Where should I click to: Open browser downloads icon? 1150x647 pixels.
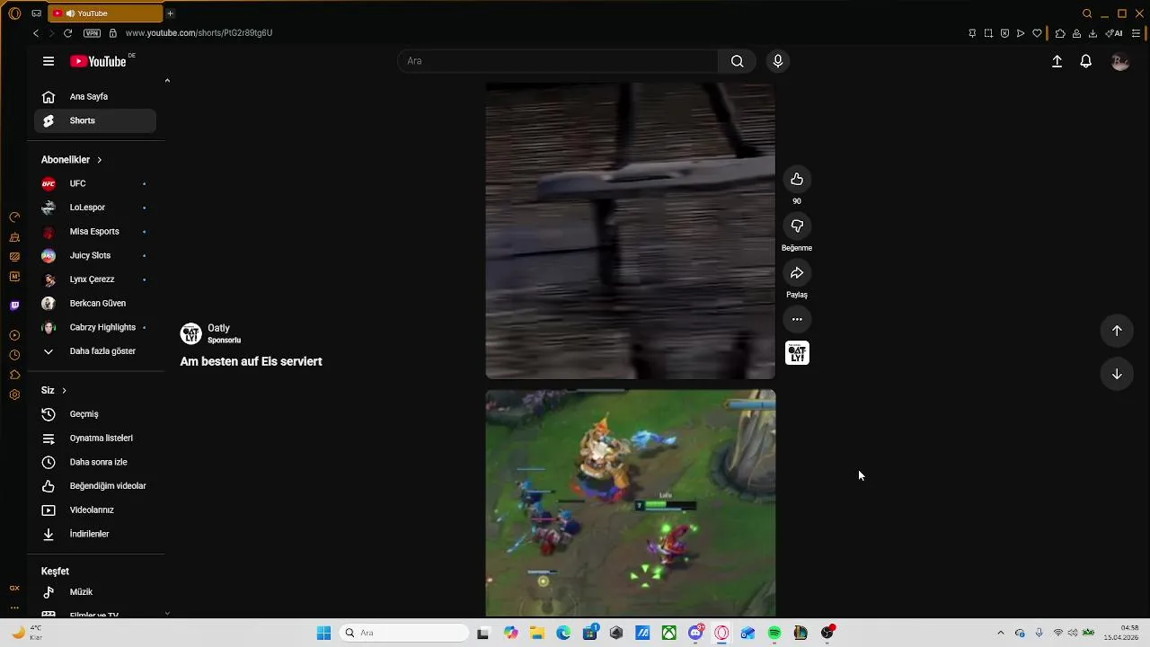coord(1092,33)
